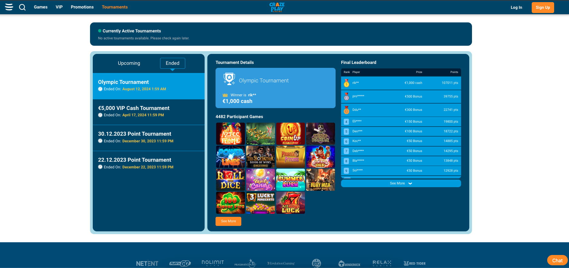
Task: Open the Summer Rush game icon
Action: (290, 180)
